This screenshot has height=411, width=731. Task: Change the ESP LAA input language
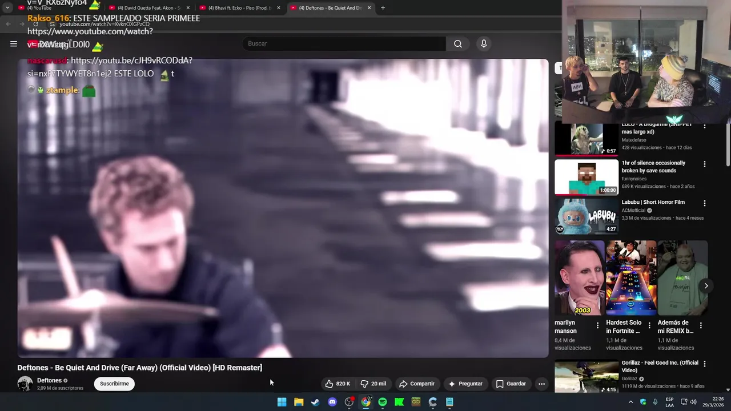670,402
